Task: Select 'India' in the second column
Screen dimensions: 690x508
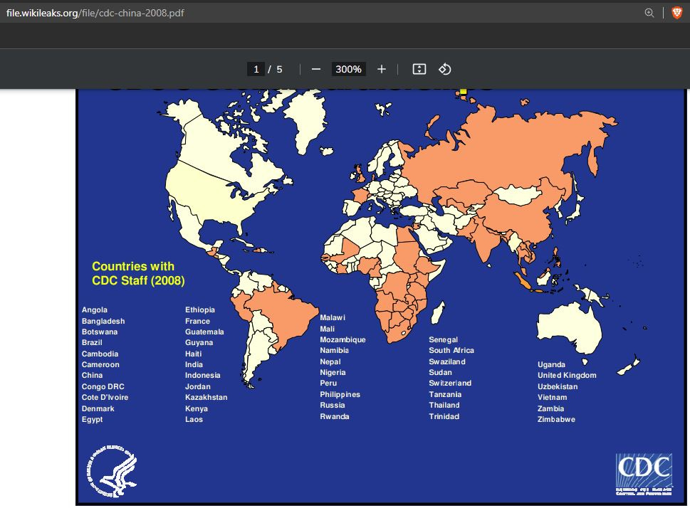Action: coord(194,364)
